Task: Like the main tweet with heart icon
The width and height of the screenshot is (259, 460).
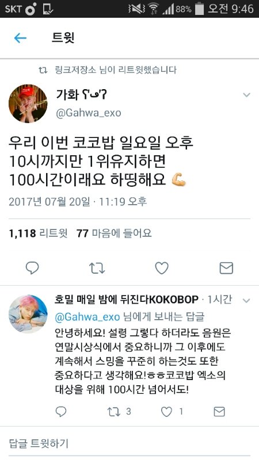Action: click(x=162, y=268)
